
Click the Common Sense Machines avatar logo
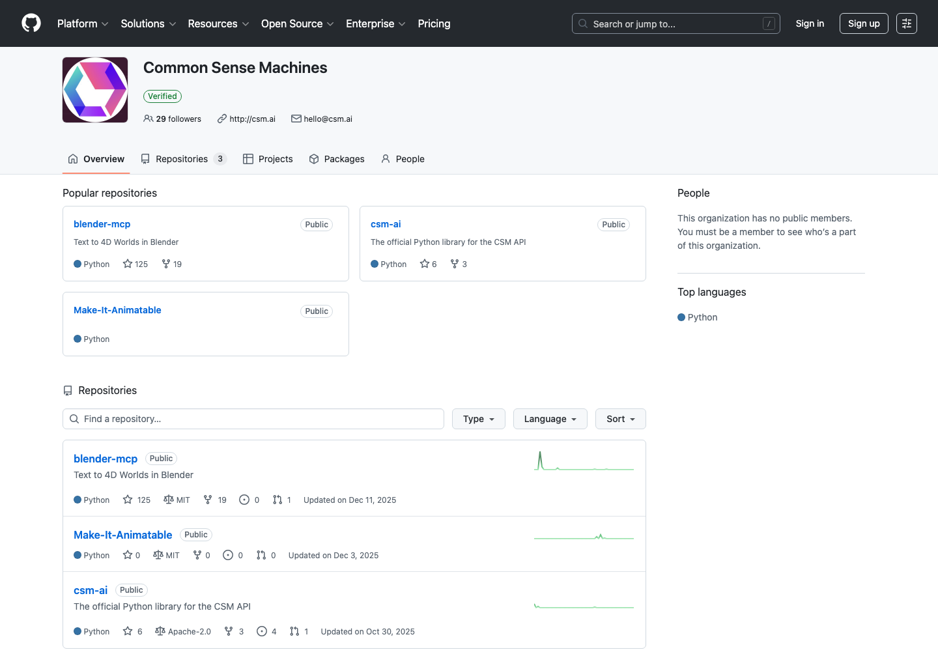95,90
